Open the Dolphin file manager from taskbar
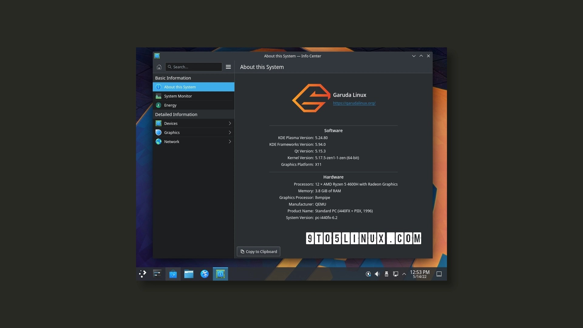The image size is (583, 328). [189, 274]
